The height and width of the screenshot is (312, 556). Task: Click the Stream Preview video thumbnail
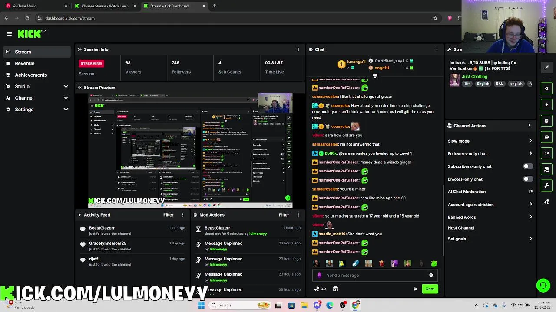tap(190, 150)
